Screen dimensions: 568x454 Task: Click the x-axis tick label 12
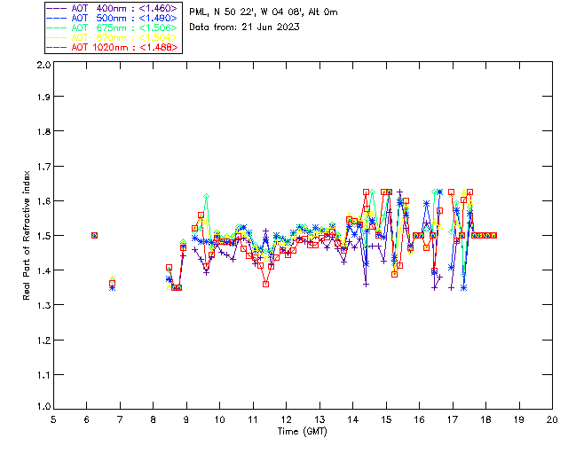pyautogui.click(x=286, y=419)
